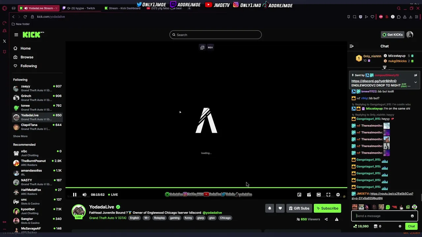Open channel points 19,080 balance
Image resolution: width=422 pixels, height=237 pixels.
[361, 226]
